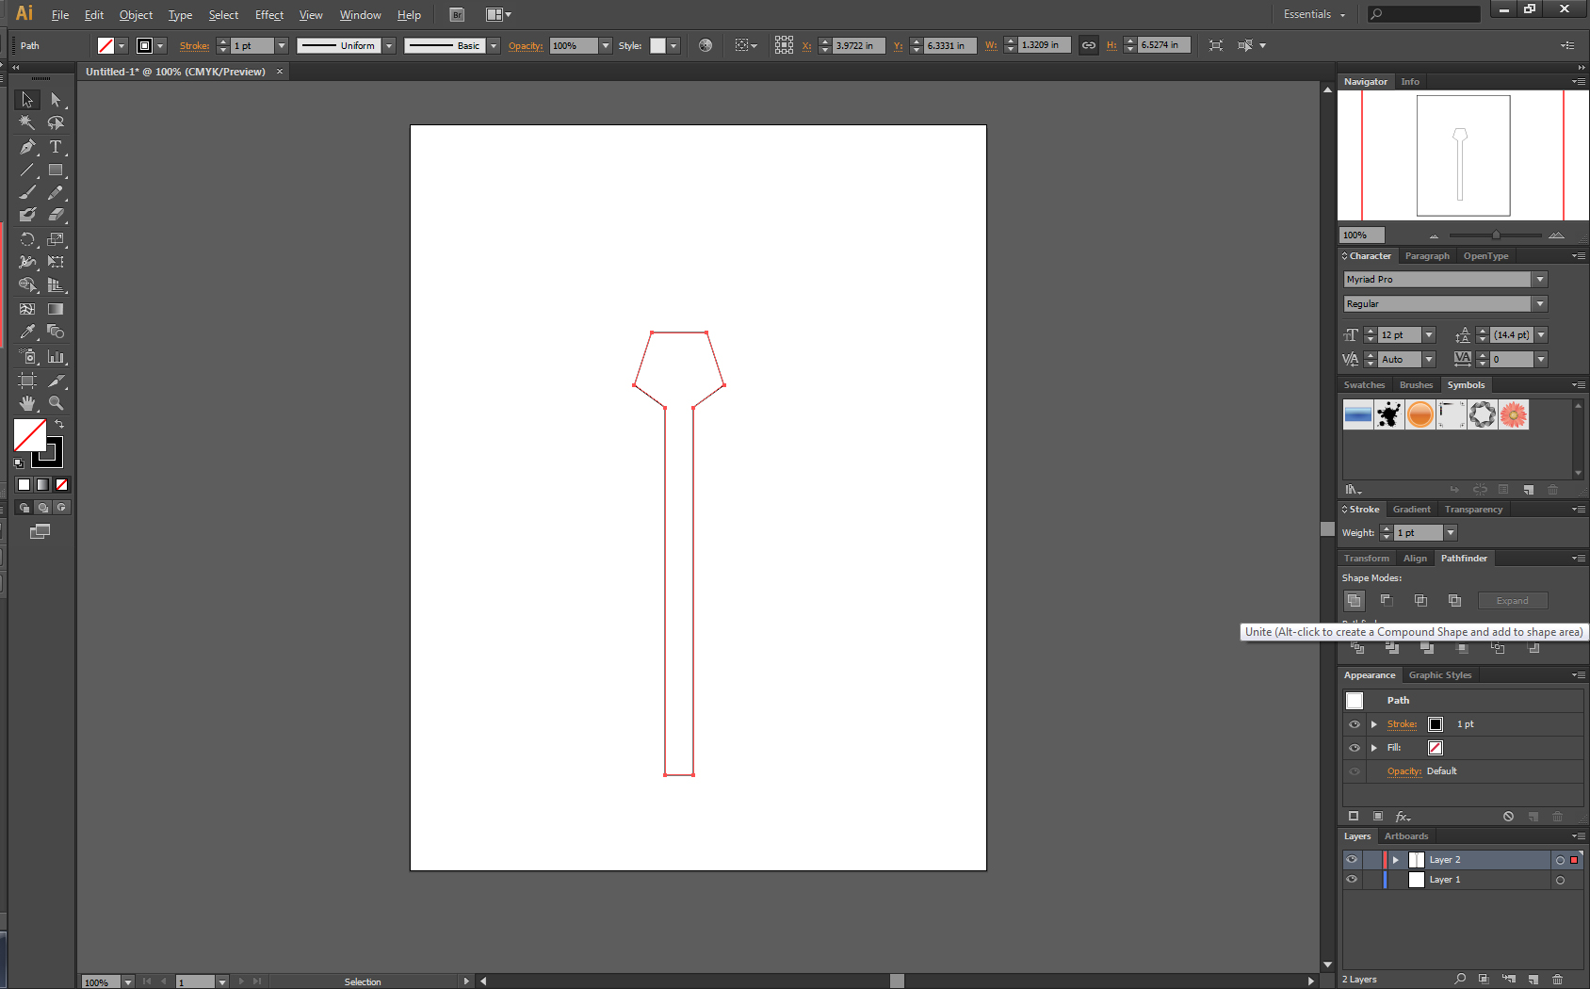The width and height of the screenshot is (1590, 989).
Task: Click the X position input field
Action: (857, 44)
